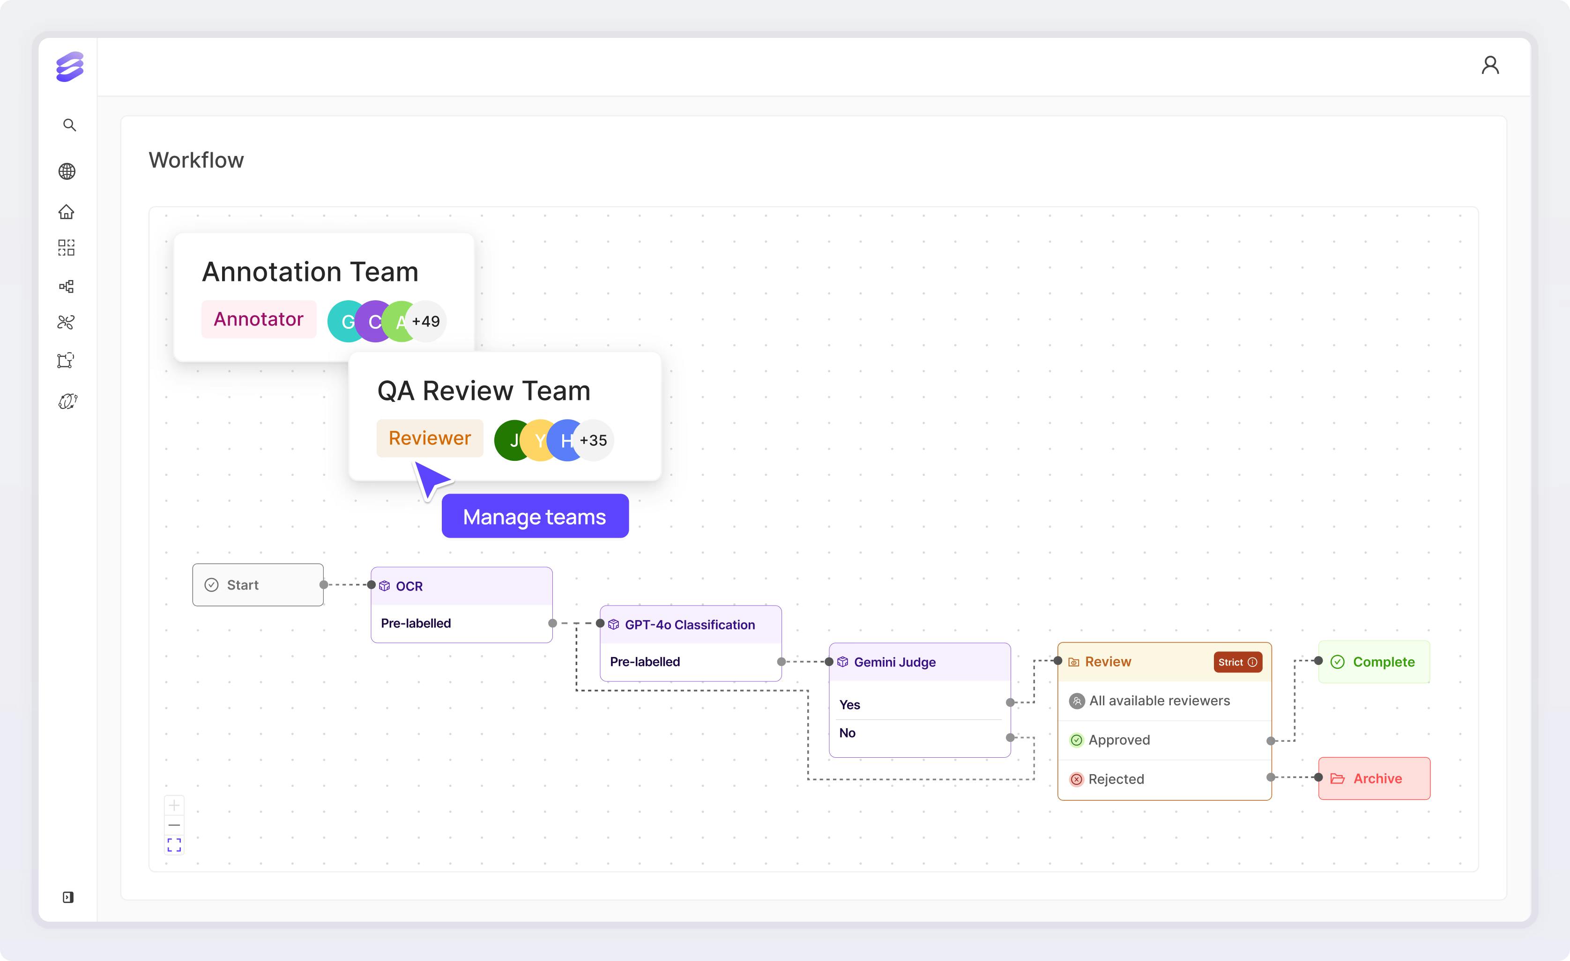
Task: Select the workflow nodes sidebar icon
Action: pos(66,287)
